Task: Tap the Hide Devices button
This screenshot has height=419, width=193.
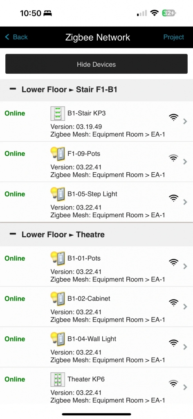Action: (96, 64)
